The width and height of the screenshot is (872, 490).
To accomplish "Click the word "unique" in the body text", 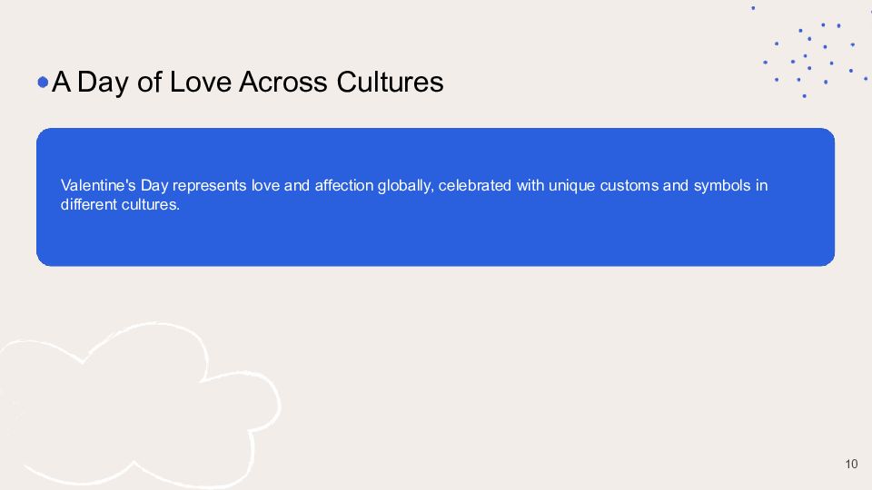I will coord(572,186).
